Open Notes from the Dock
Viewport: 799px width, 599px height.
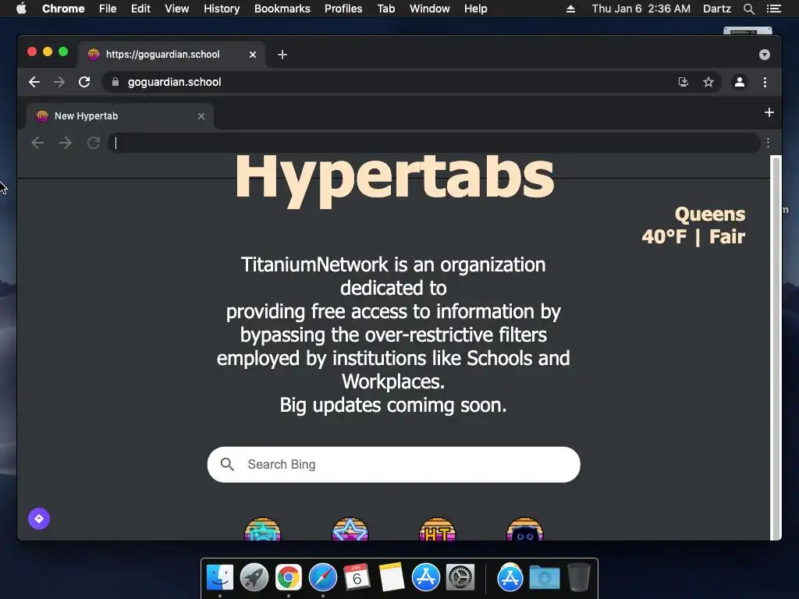coord(392,577)
